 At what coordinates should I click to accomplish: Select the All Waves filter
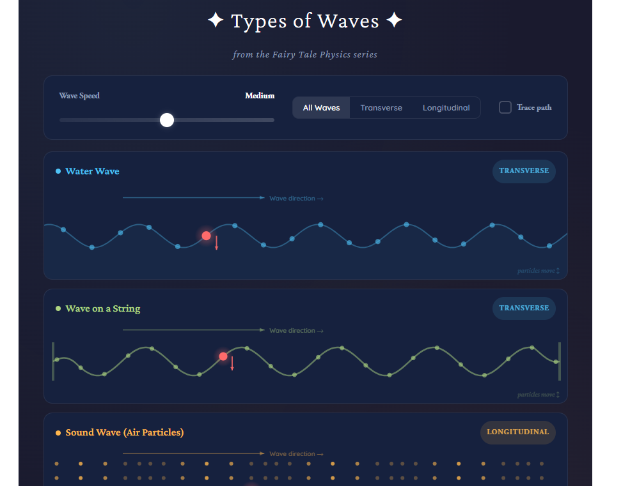coord(321,107)
